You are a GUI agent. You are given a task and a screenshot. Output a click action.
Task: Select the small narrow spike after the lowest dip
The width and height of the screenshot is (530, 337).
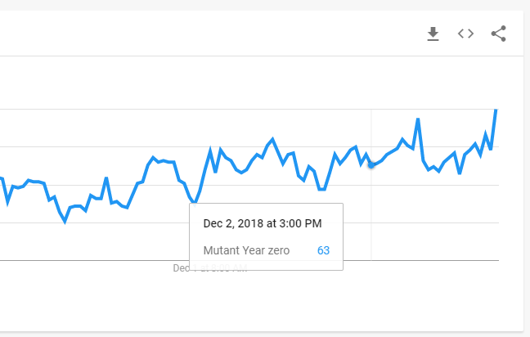point(106,178)
